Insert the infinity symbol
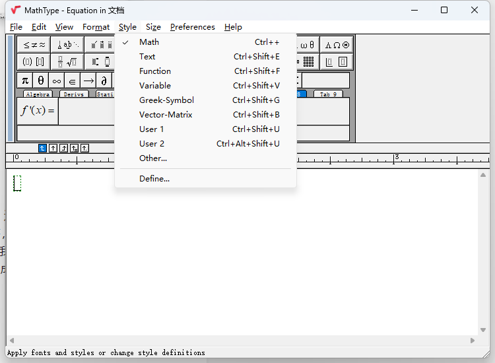 pyautogui.click(x=57, y=81)
